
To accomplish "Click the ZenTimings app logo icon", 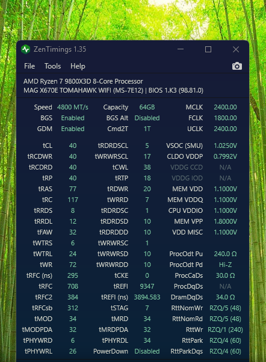I will tap(26, 49).
